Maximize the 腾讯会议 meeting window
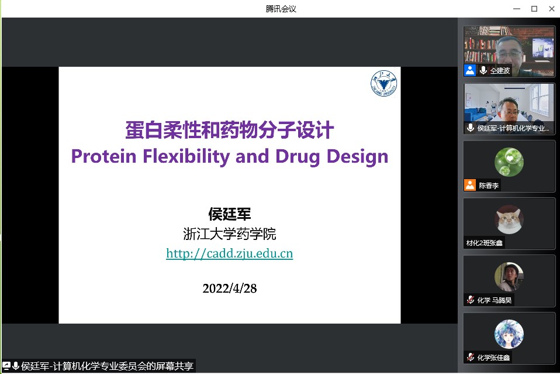The image size is (560, 374). tap(534, 9)
